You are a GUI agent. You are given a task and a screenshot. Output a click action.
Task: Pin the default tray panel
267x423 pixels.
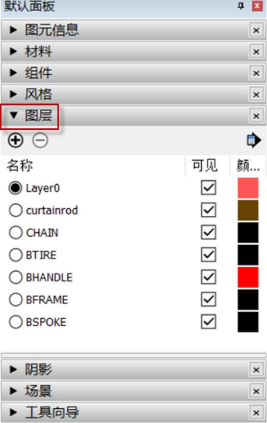click(241, 6)
